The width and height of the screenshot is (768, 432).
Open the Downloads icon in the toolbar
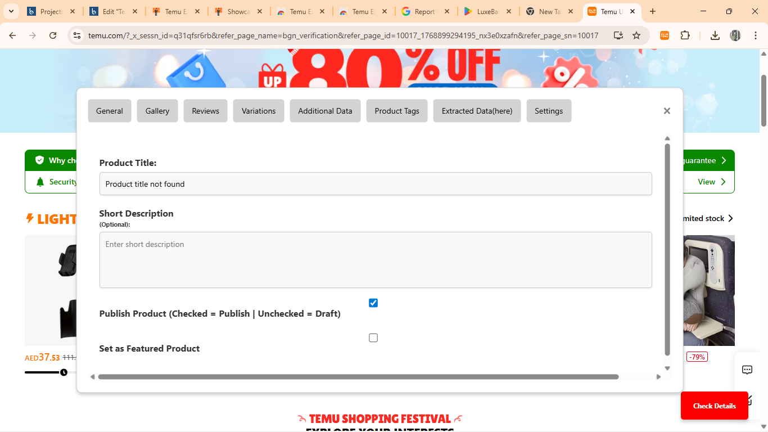click(x=715, y=35)
